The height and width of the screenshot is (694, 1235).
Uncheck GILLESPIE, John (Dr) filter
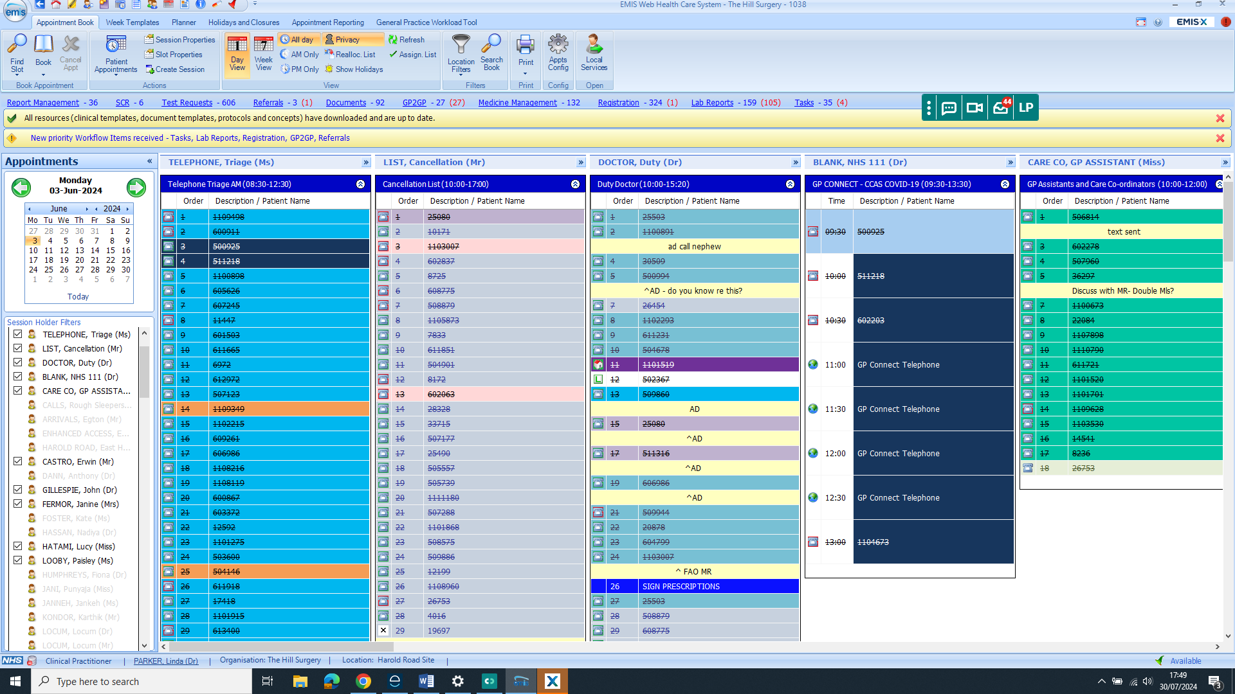point(18,490)
